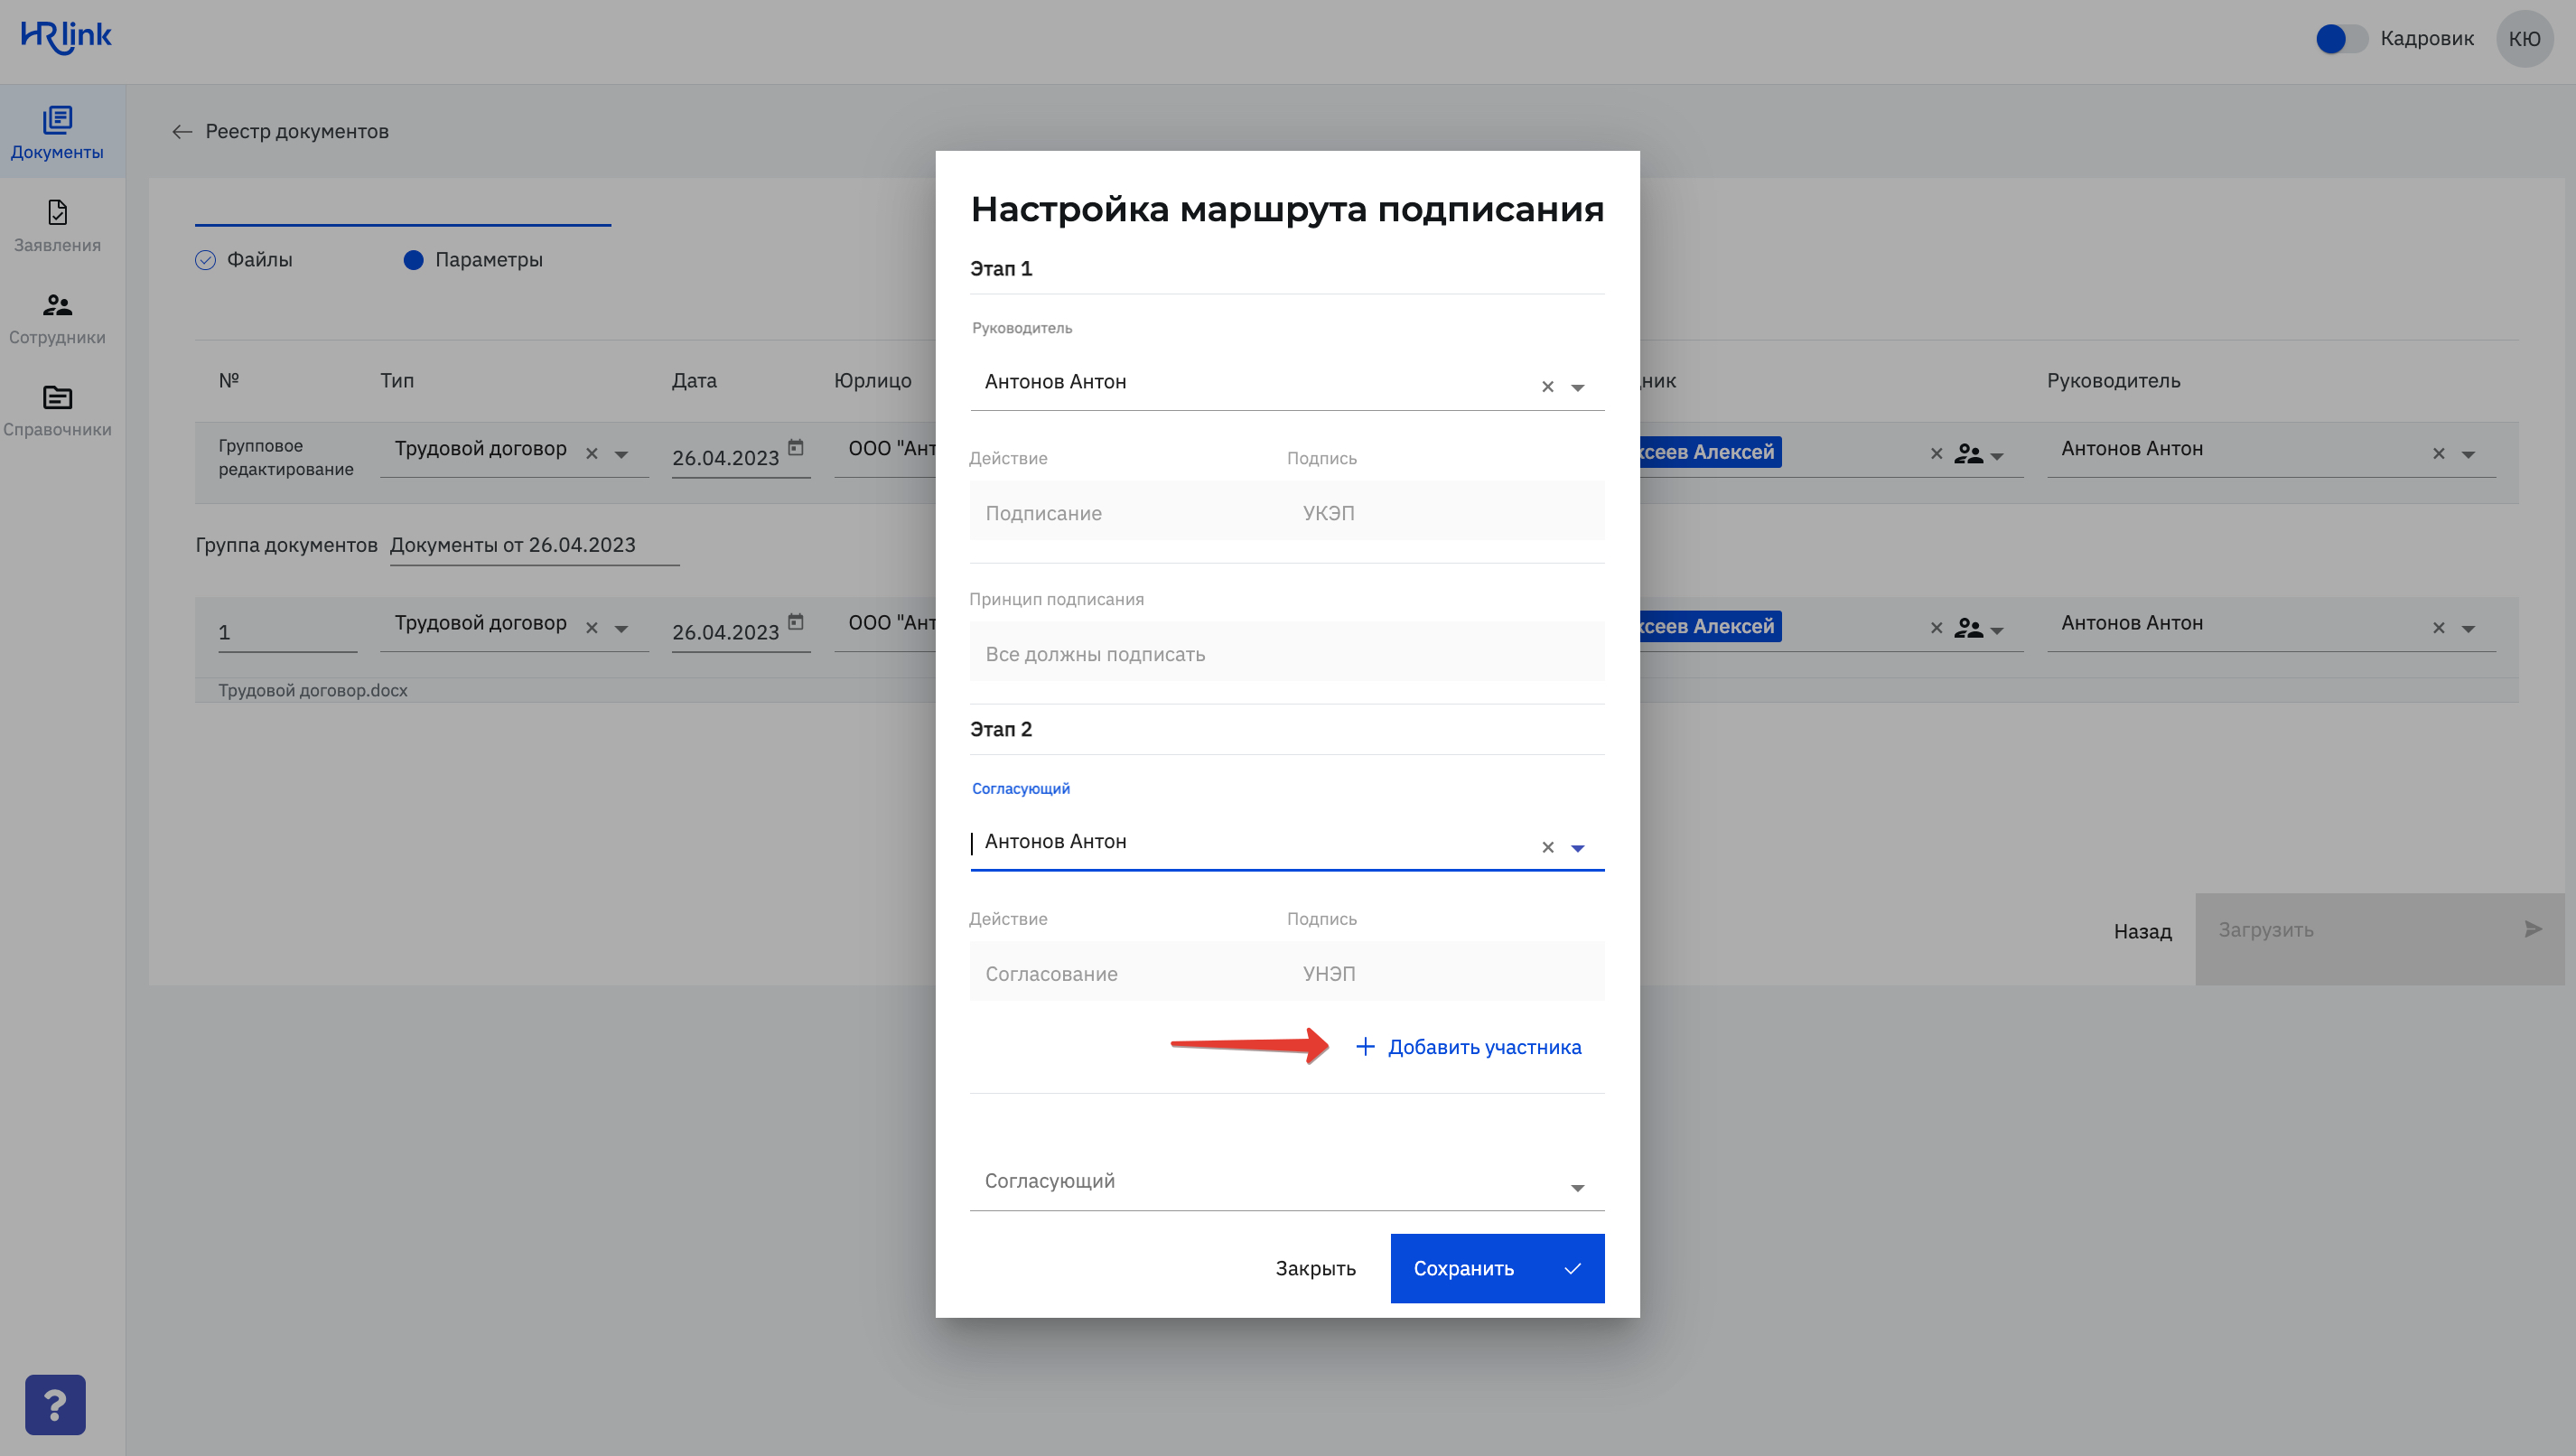Select the Параметры step
The width and height of the screenshot is (2576, 1456).
[473, 260]
